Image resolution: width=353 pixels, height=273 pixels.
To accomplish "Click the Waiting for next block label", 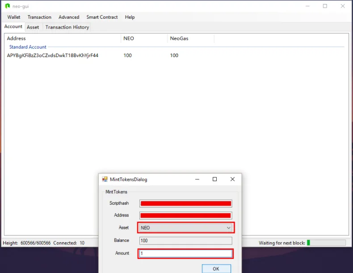I will (282, 243).
